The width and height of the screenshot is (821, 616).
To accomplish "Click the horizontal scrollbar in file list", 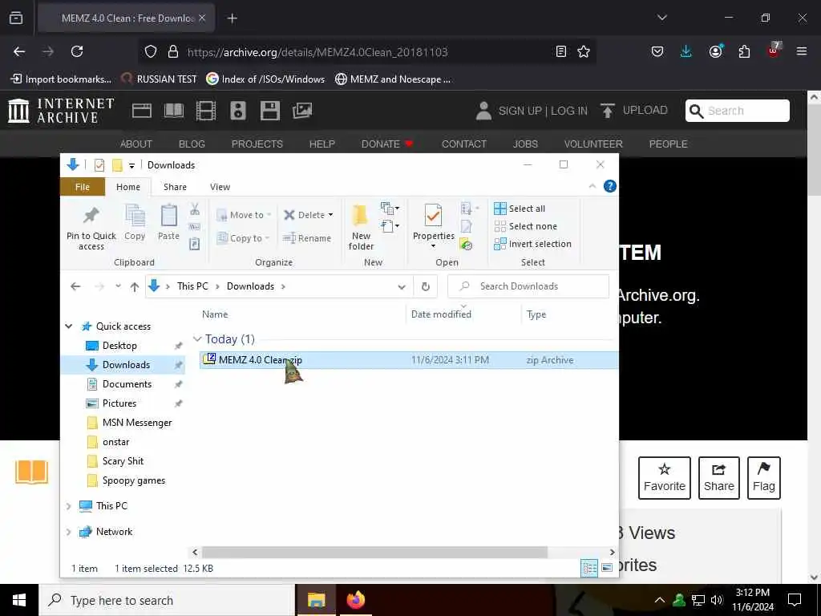I will (374, 552).
